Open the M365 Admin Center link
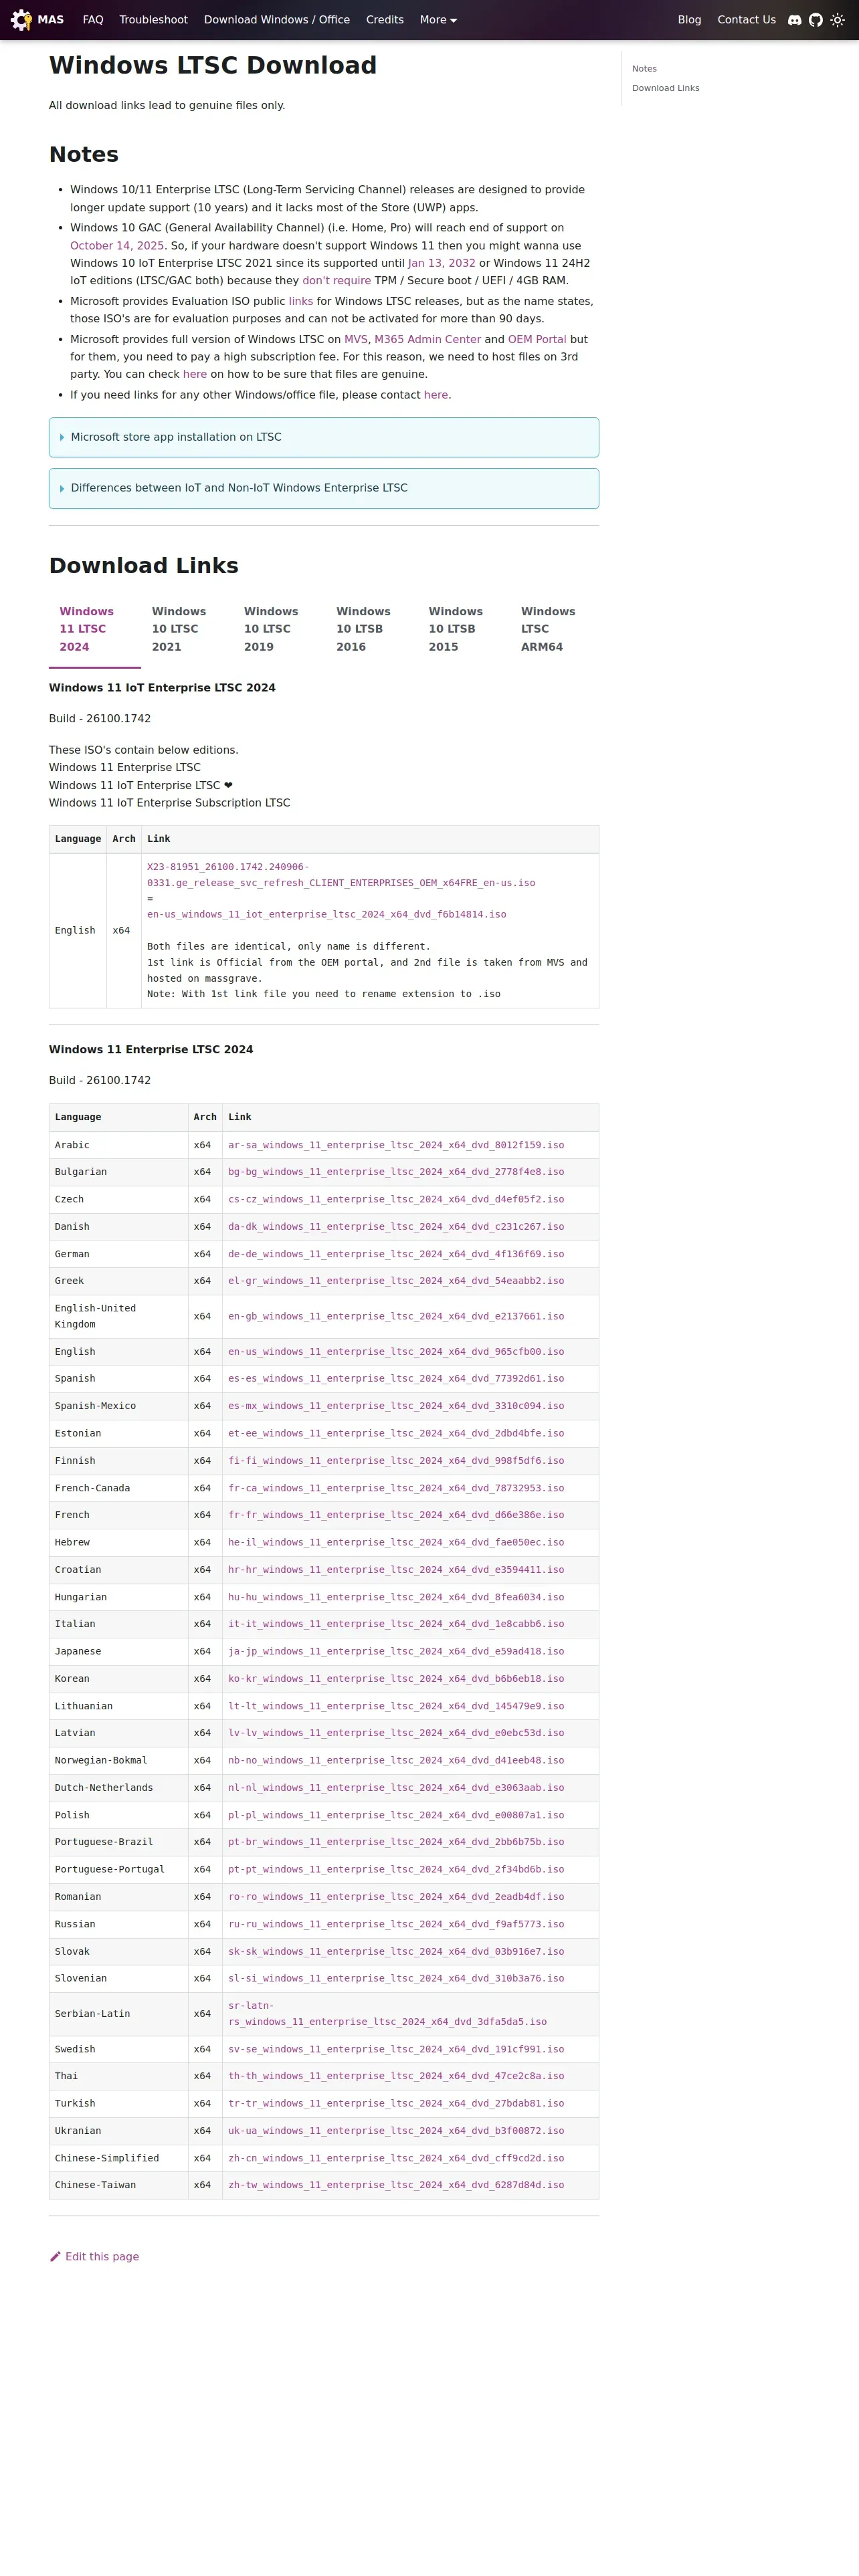859x2576 pixels. click(427, 339)
